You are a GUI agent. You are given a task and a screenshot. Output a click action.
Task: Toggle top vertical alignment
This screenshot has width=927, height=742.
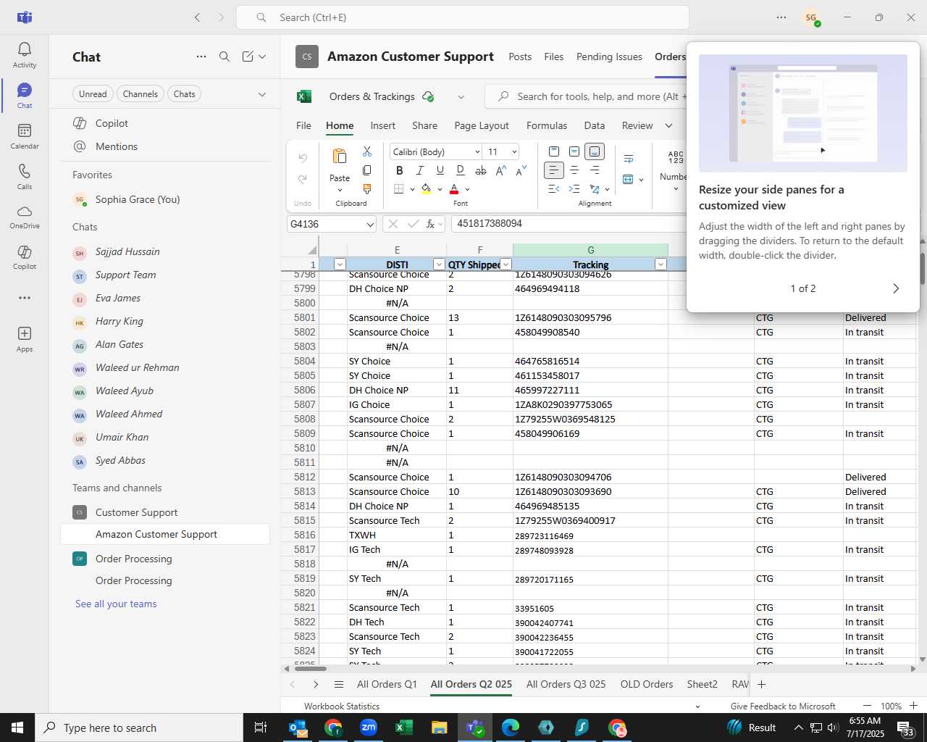point(554,151)
